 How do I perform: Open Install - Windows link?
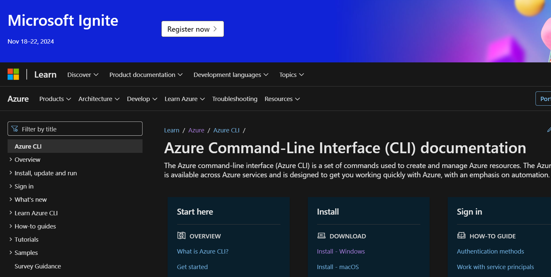341,251
